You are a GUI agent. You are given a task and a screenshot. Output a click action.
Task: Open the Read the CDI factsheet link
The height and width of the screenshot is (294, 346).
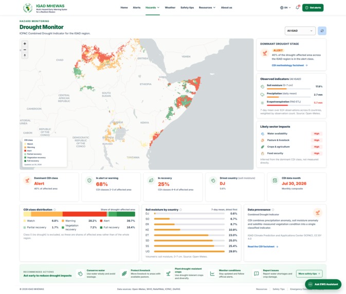click(263, 247)
